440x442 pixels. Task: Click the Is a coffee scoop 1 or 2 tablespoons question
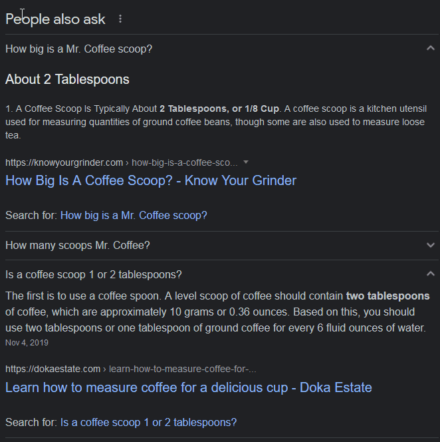click(x=94, y=274)
